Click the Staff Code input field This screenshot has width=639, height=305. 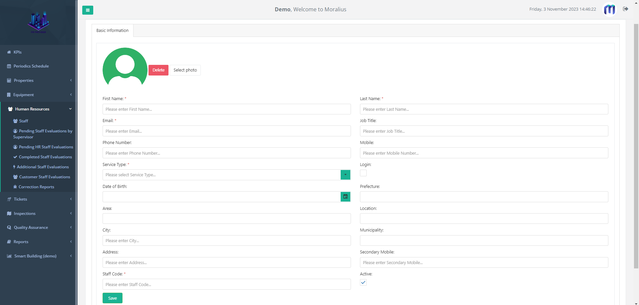coord(227,284)
